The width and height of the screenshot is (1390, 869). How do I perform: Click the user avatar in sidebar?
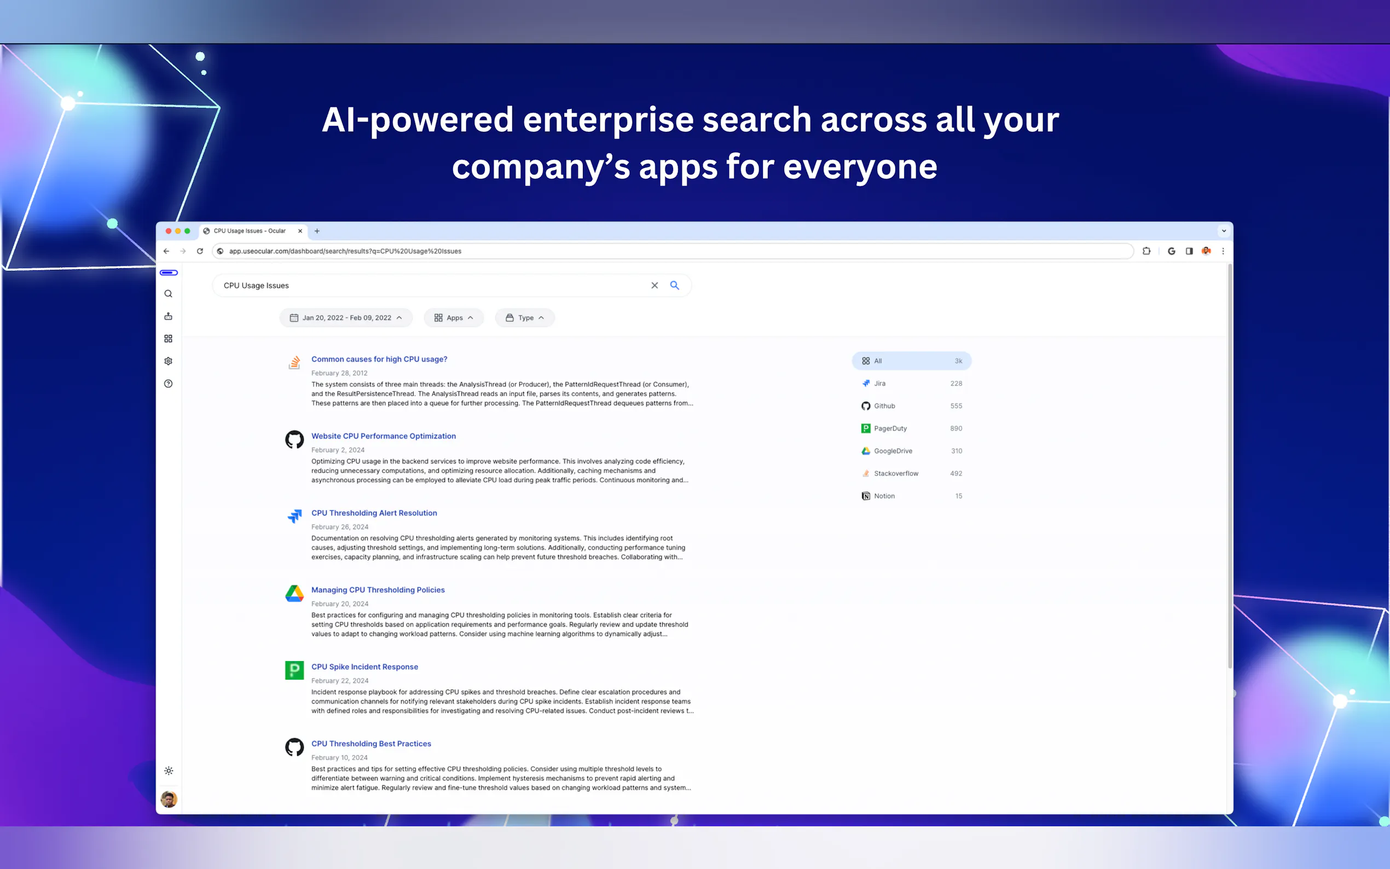click(169, 799)
